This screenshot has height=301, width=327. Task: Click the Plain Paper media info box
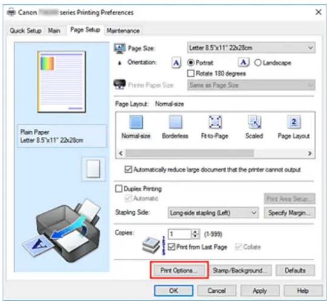pos(62,136)
